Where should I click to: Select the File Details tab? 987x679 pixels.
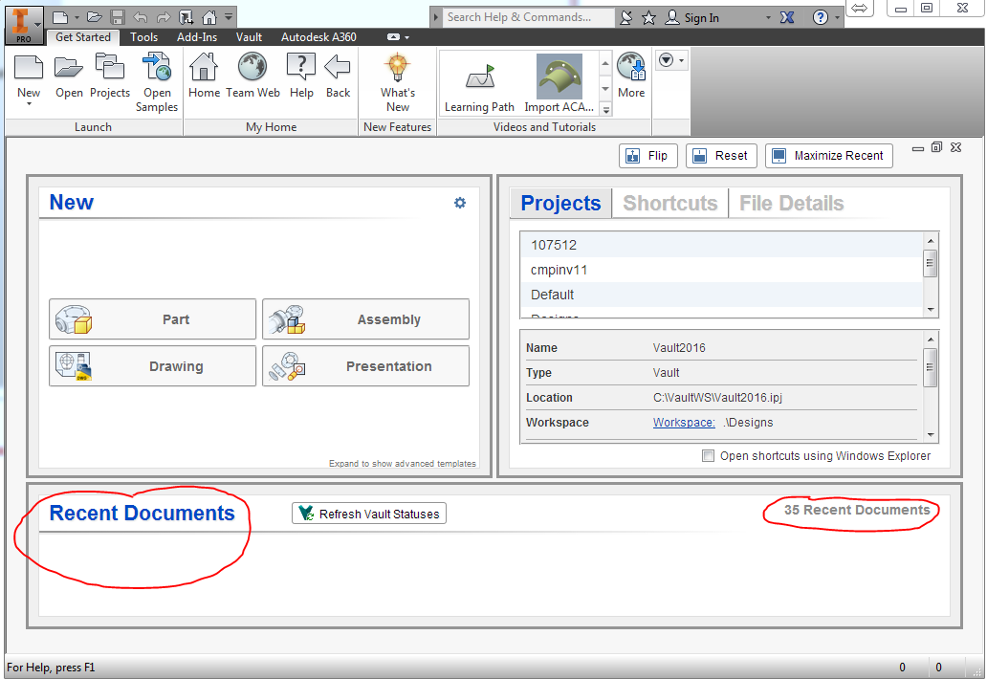(x=791, y=204)
